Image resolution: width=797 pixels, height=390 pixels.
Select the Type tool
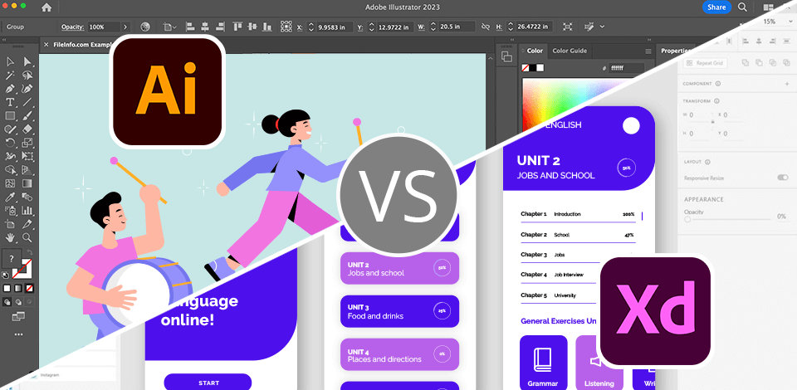pos(10,103)
